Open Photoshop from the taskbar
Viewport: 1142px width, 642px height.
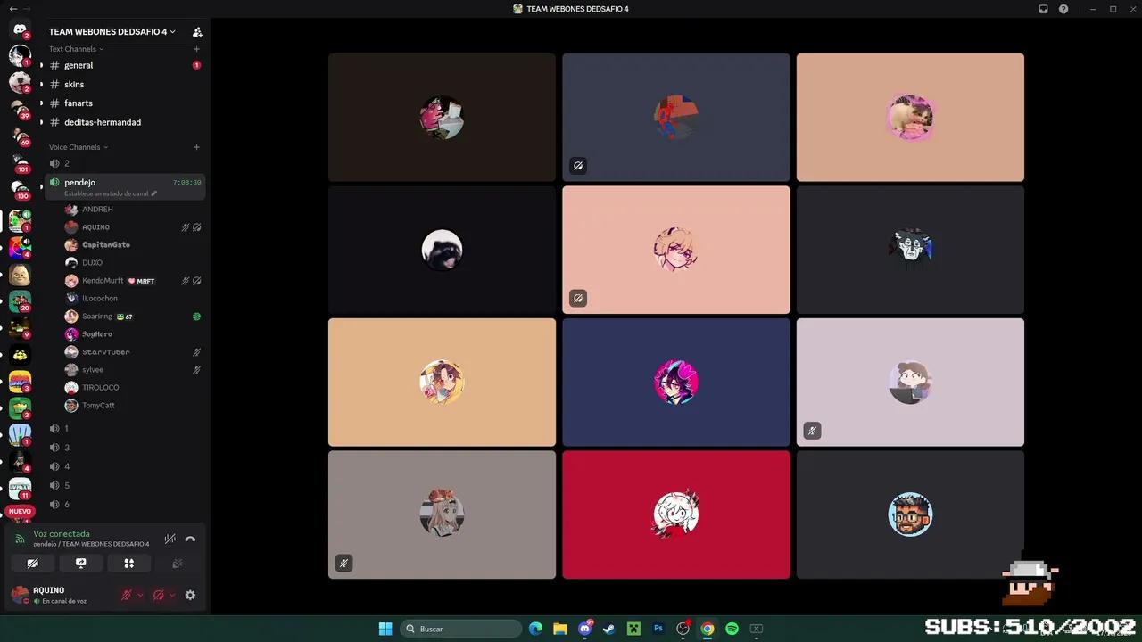[x=658, y=629]
